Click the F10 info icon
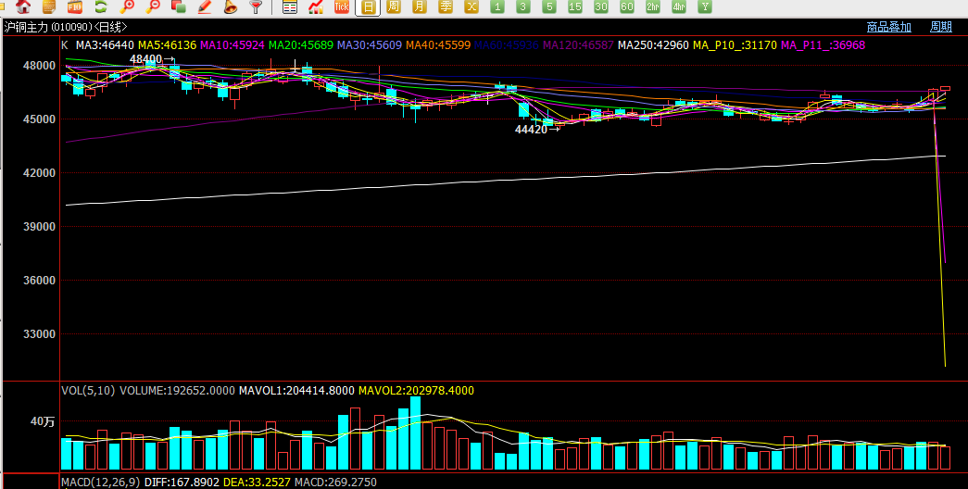This screenshot has width=968, height=489. 75,6
